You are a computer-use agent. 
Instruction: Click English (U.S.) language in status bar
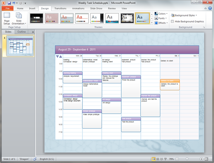[47, 159]
